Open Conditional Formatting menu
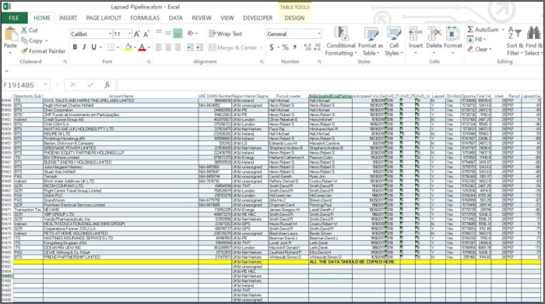The height and width of the screenshot is (304, 545). coord(341,41)
